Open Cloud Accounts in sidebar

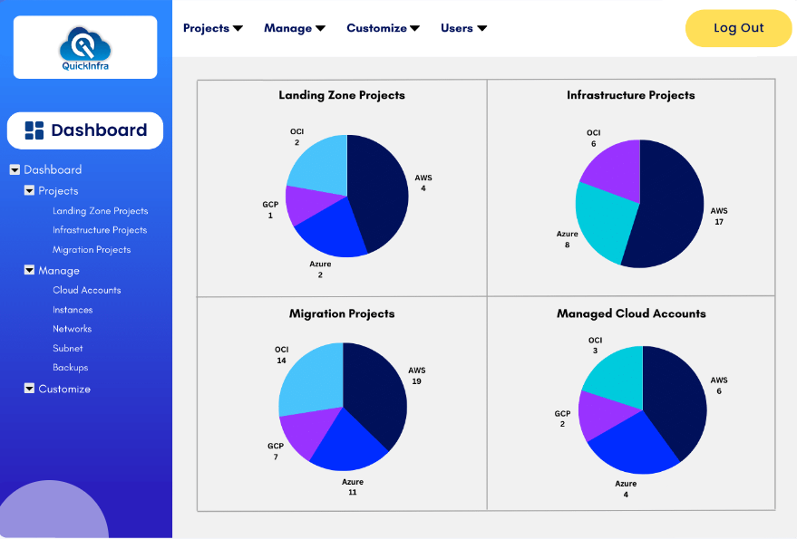click(87, 290)
